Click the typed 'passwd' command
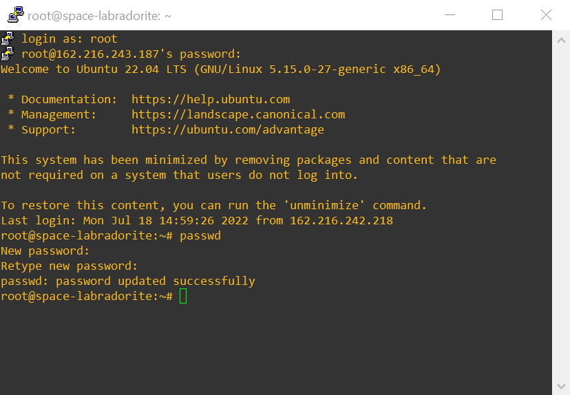570x395 pixels. pos(200,236)
